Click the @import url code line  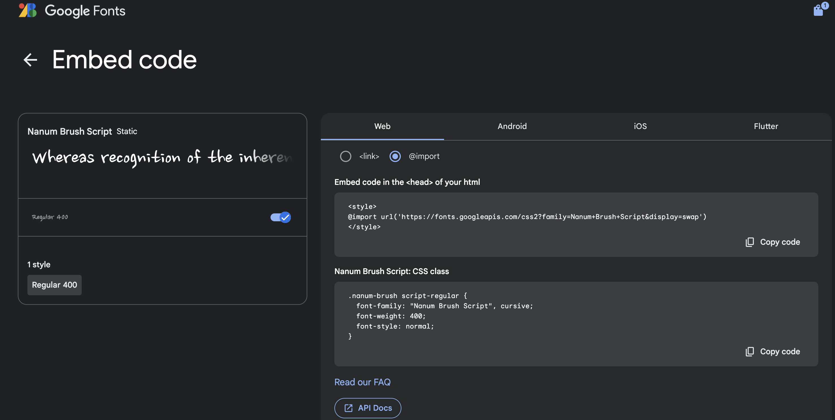(x=527, y=217)
